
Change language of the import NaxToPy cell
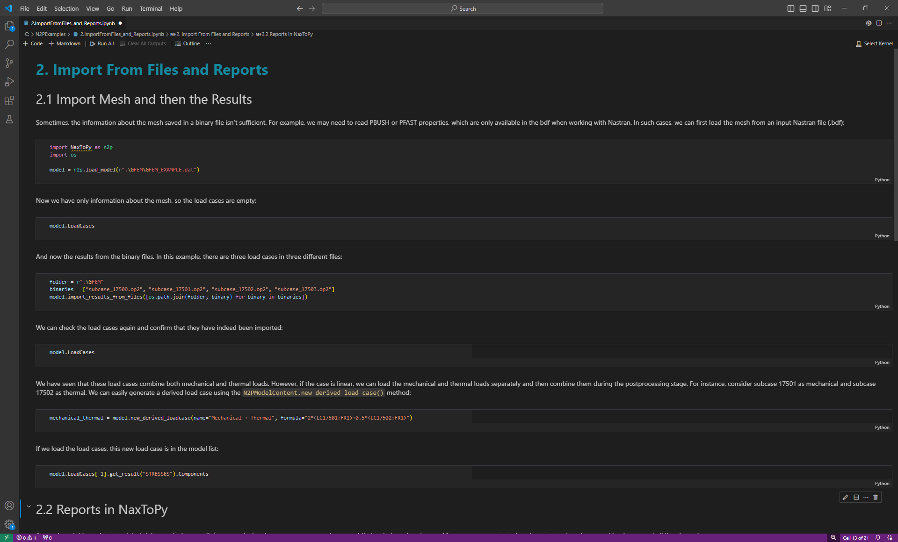click(882, 180)
